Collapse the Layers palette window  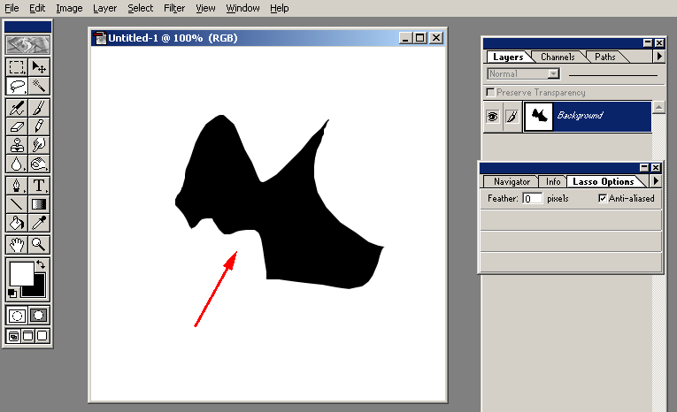647,42
